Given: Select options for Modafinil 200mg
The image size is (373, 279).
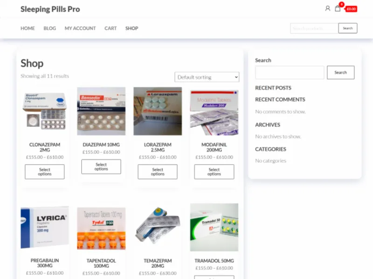Looking at the screenshot, I should click(x=214, y=172).
